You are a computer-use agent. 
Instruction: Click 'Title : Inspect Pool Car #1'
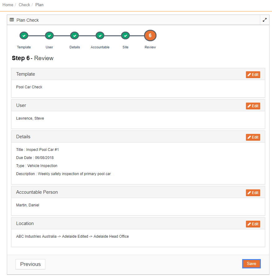(38, 150)
